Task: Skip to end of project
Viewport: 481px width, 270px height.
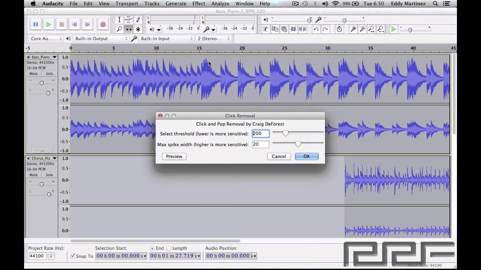Action: point(87,24)
